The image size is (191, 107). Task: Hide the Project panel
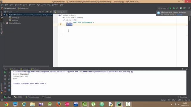51,12
